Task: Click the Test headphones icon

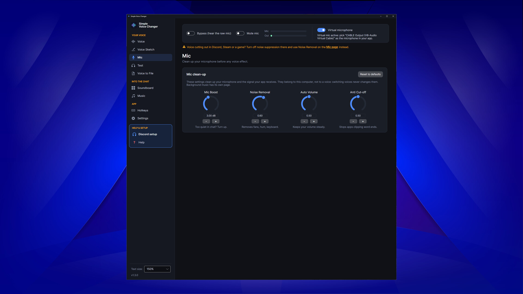Action: click(133, 66)
